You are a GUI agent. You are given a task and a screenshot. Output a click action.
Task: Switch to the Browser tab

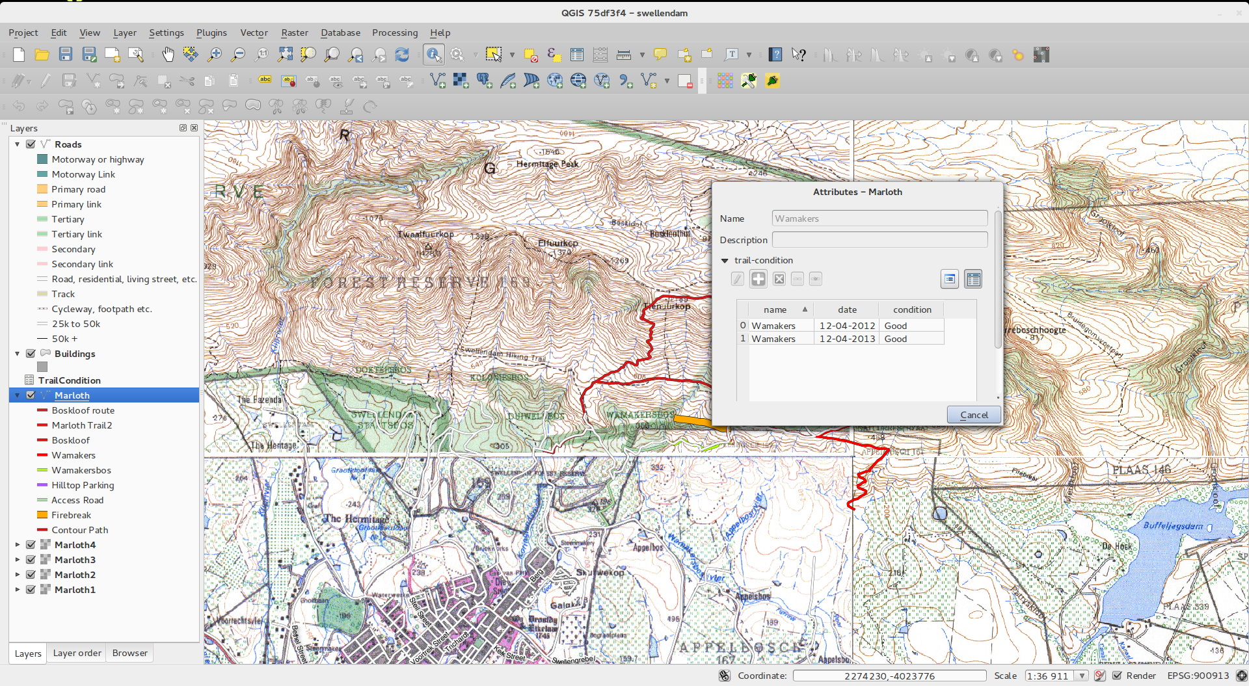pos(129,653)
